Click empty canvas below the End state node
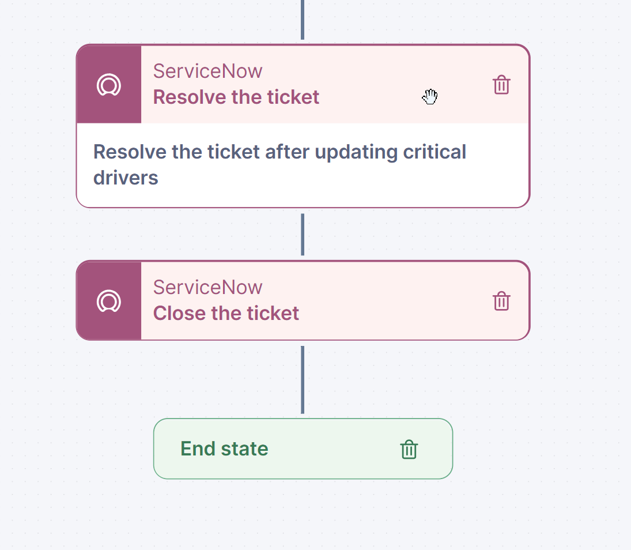 [x=303, y=516]
